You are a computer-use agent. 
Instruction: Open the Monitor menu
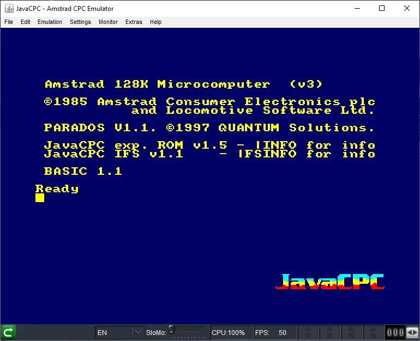[108, 22]
